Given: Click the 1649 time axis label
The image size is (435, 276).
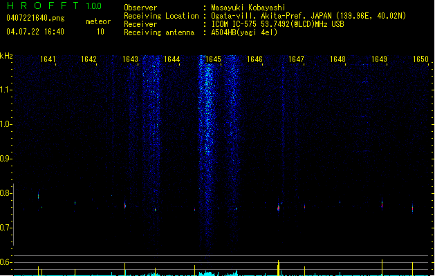Looking at the screenshot, I should coord(379,59).
